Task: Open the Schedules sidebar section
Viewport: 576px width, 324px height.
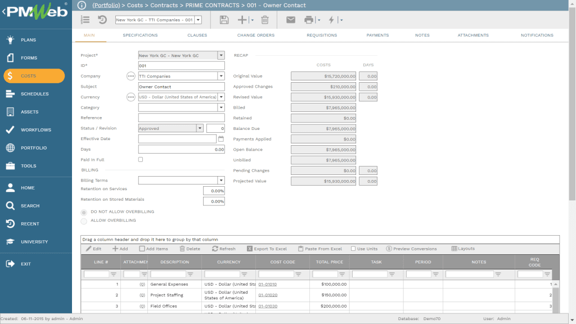Action: [34, 94]
